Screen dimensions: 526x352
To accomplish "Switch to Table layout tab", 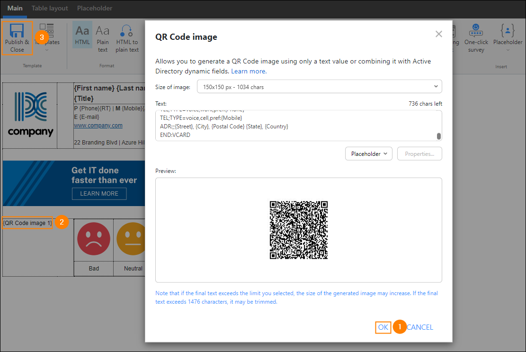I will pyautogui.click(x=50, y=8).
